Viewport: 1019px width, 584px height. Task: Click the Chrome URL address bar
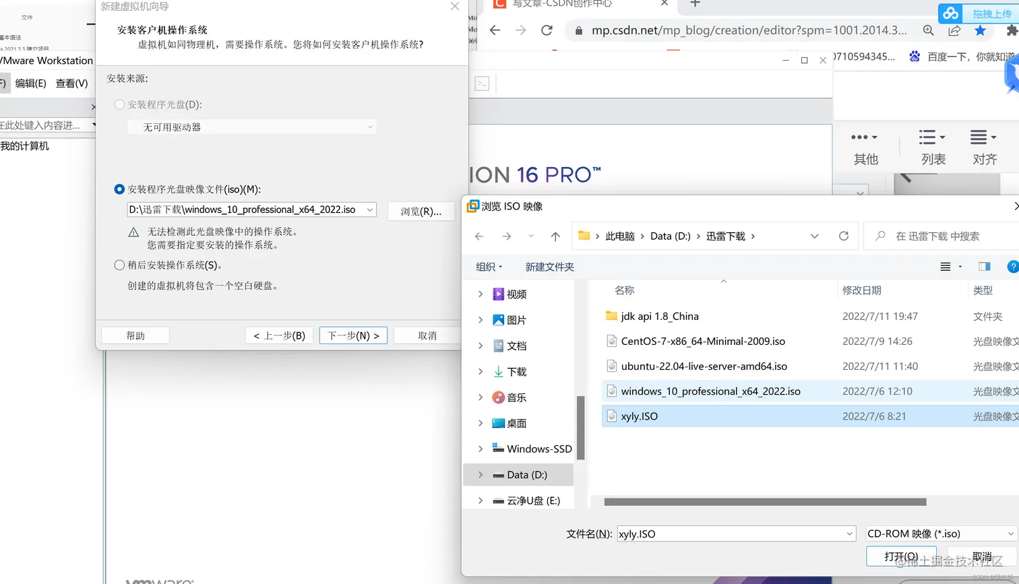click(748, 30)
